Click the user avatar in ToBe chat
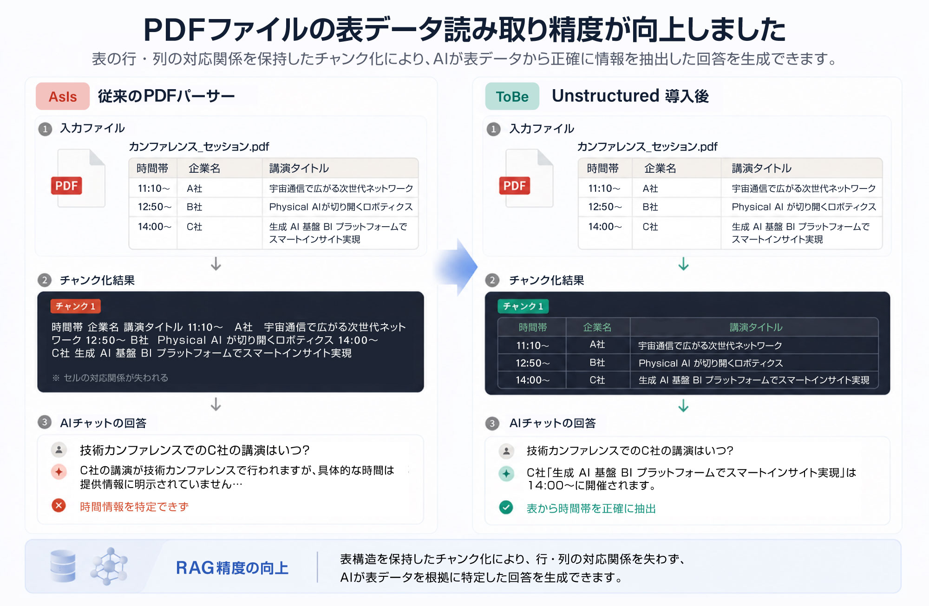This screenshot has width=929, height=606. (x=506, y=451)
